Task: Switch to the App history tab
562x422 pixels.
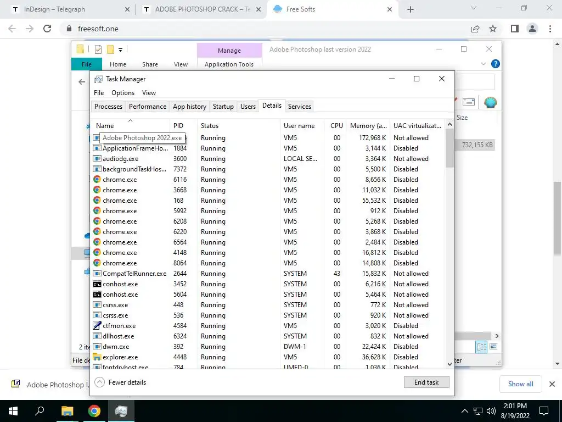Action: click(189, 106)
